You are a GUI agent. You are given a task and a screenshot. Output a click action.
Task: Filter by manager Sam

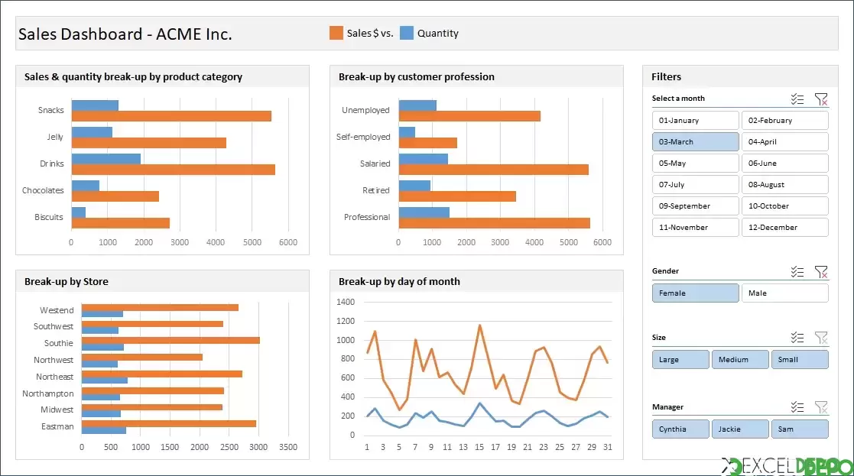coord(800,429)
